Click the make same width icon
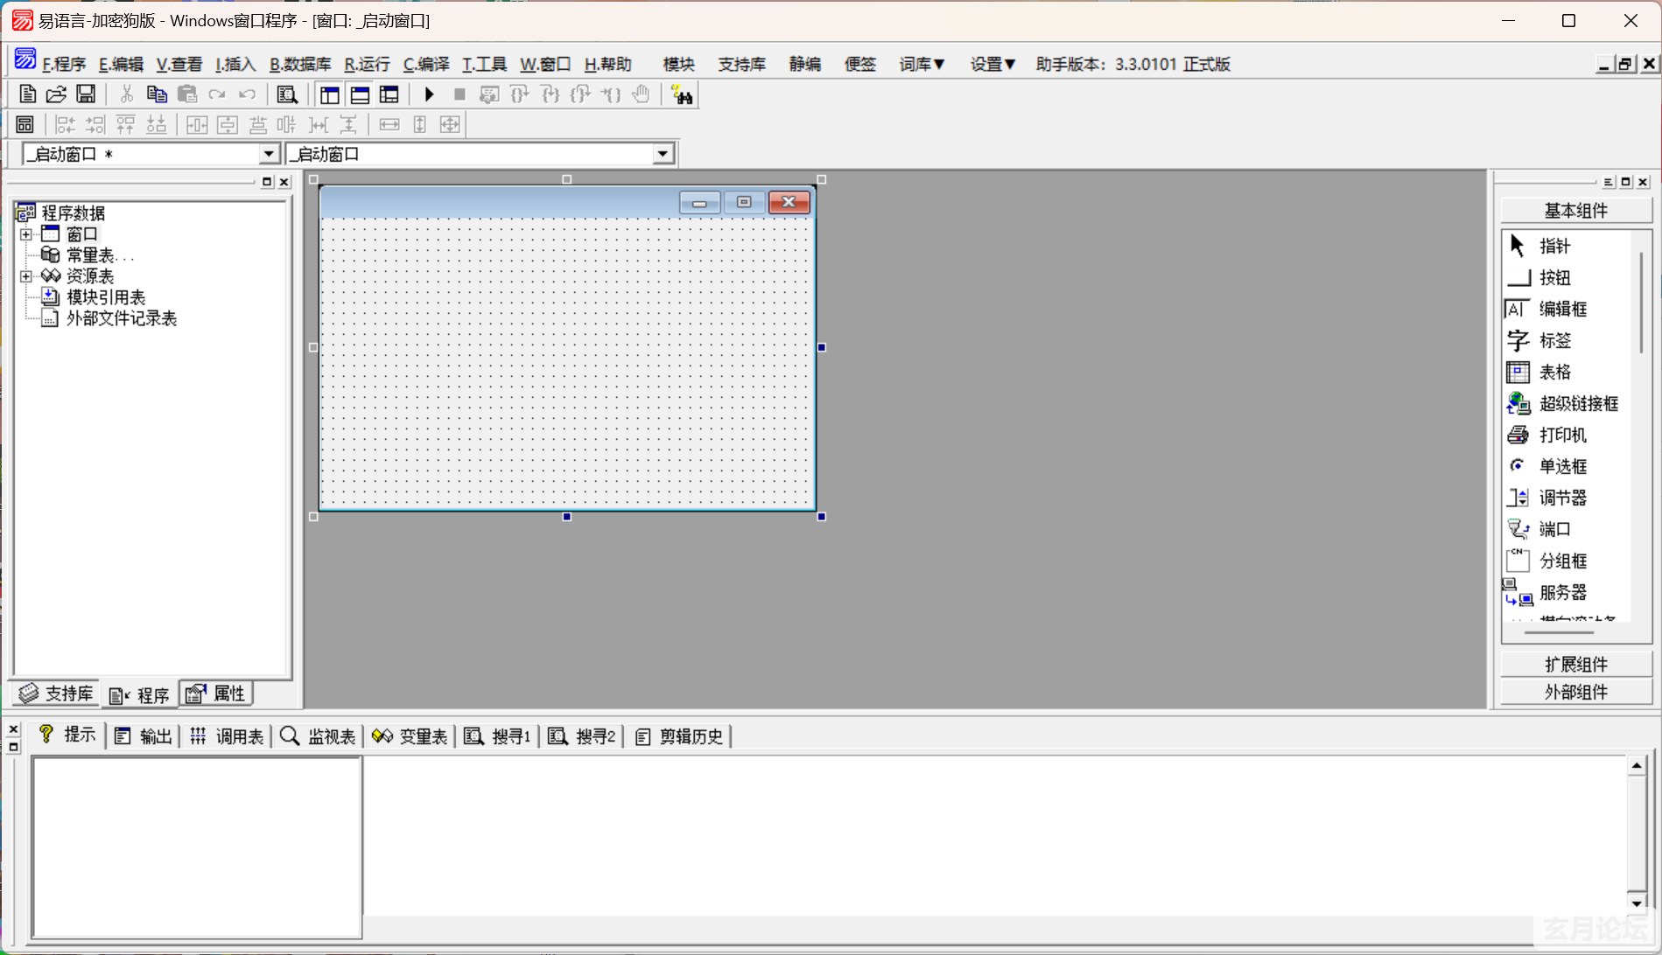The height and width of the screenshot is (955, 1662). click(x=389, y=125)
